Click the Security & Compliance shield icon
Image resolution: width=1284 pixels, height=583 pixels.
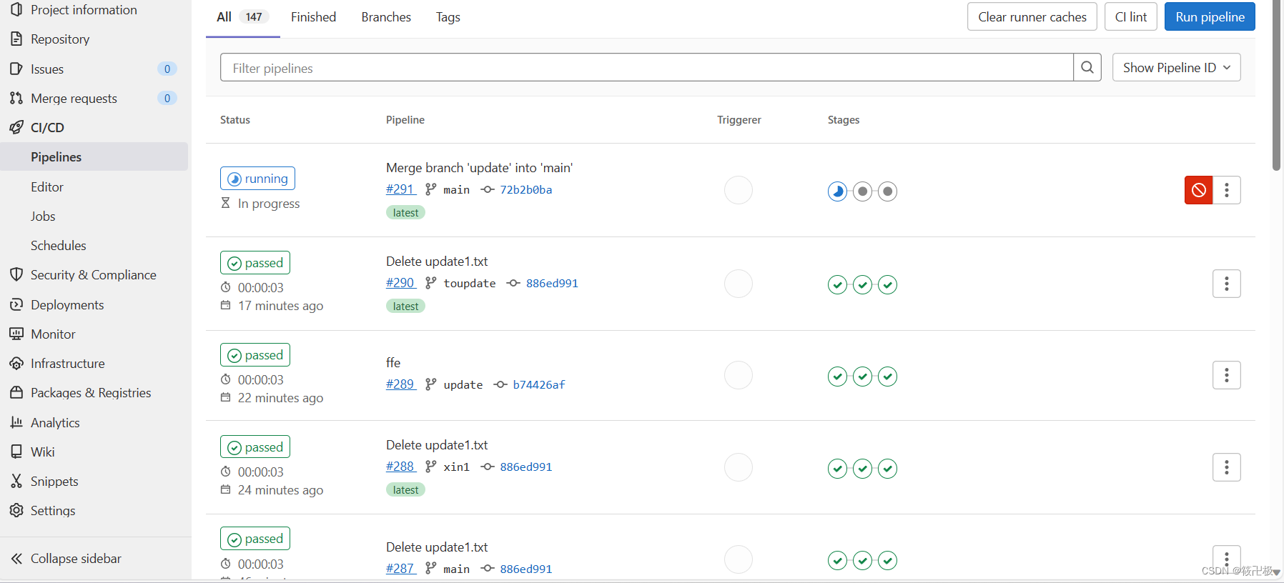16,274
